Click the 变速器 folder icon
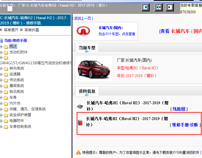202x158 pixels. pyautogui.click(x=6, y=75)
